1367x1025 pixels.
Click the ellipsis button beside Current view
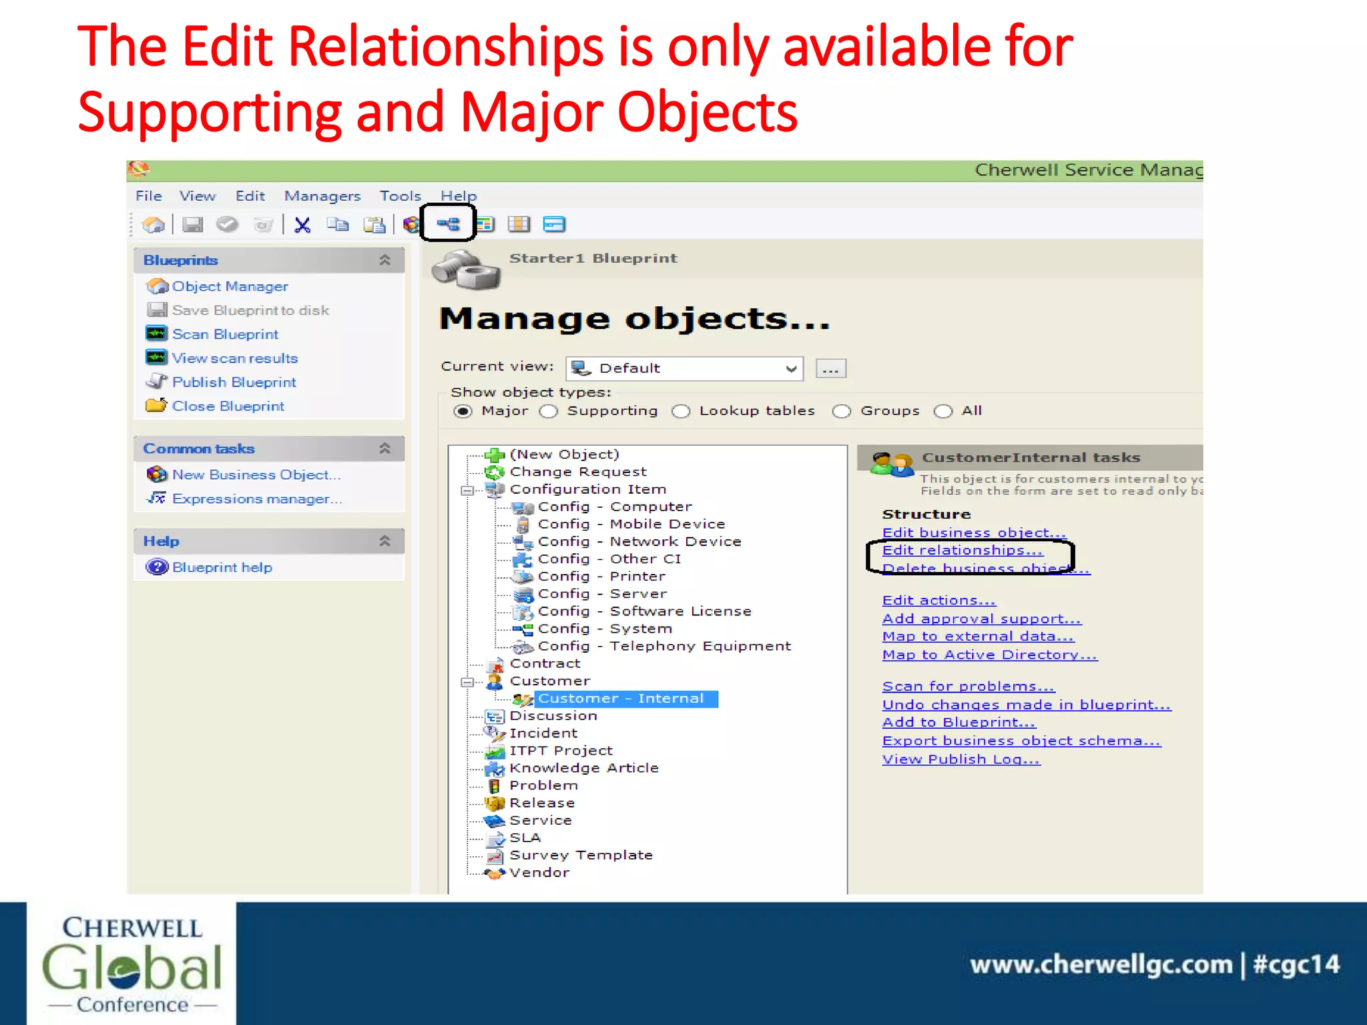(x=830, y=368)
